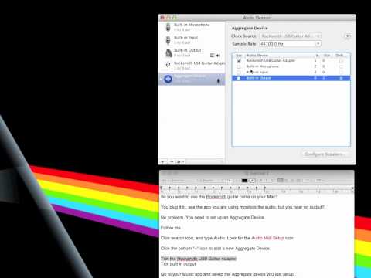Select Built-in Input in the sidebar

click(x=192, y=40)
